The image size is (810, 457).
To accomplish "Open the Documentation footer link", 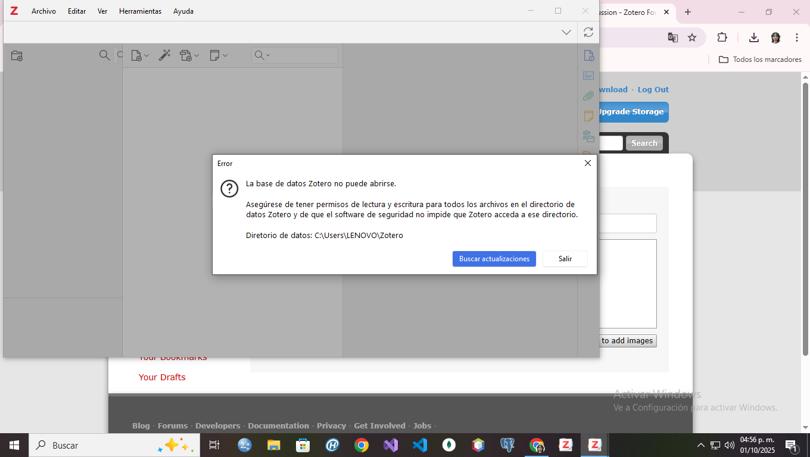I will [279, 425].
